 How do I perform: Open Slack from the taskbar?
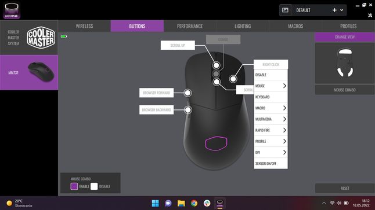207,203
